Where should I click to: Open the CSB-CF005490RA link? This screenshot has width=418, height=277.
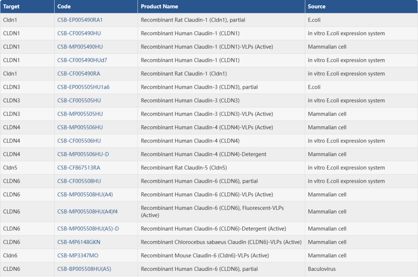(x=79, y=74)
